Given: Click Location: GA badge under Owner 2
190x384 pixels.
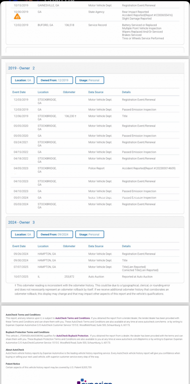Looking at the screenshot, I should (x=23, y=80).
